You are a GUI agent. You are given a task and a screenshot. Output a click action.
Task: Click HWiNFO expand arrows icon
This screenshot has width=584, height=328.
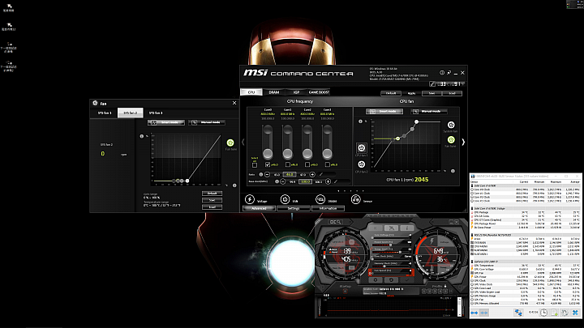[x=474, y=313]
